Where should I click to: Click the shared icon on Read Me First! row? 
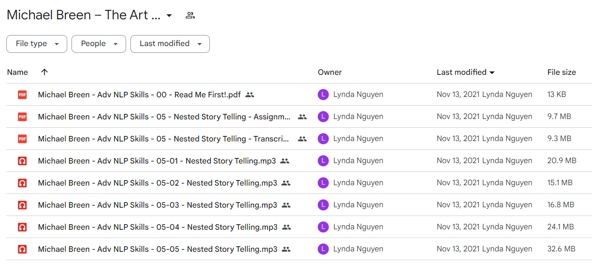(250, 95)
